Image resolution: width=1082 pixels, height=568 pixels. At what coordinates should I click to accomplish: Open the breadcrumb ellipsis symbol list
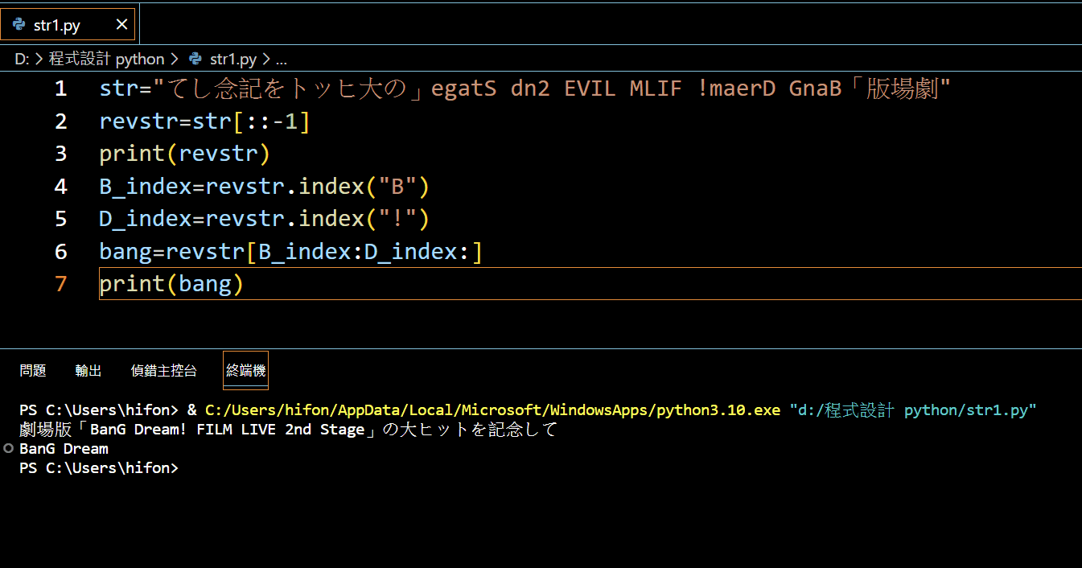pos(281,59)
